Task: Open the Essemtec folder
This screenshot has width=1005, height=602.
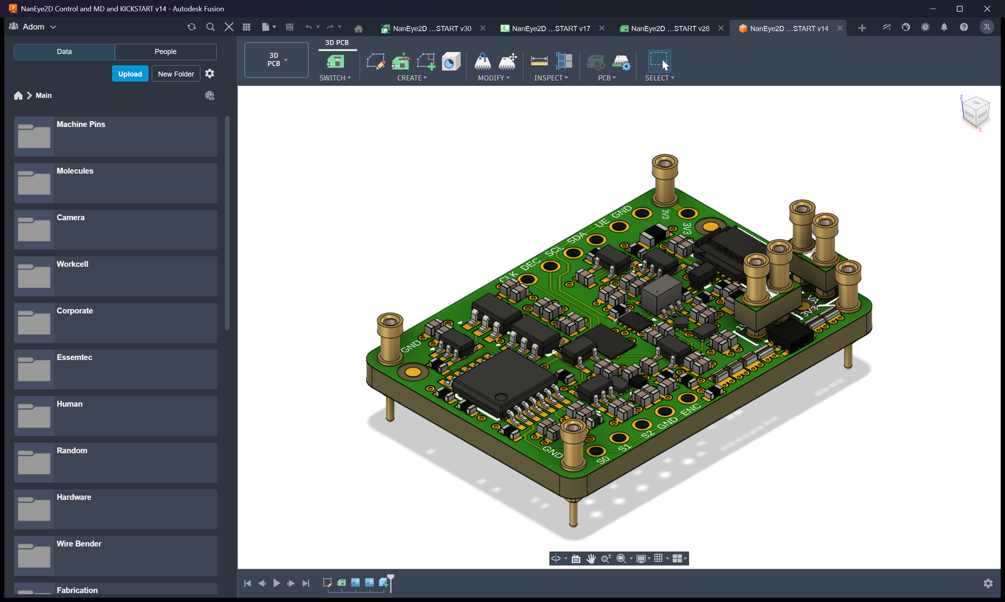Action: 115,370
